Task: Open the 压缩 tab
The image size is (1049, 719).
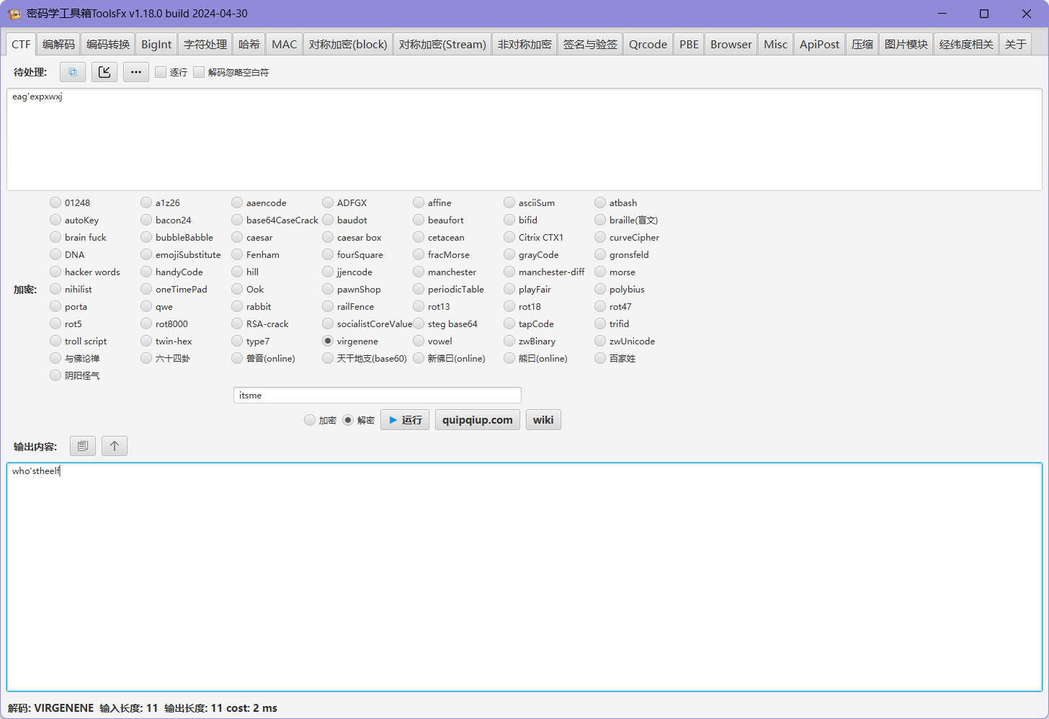Action: [862, 44]
